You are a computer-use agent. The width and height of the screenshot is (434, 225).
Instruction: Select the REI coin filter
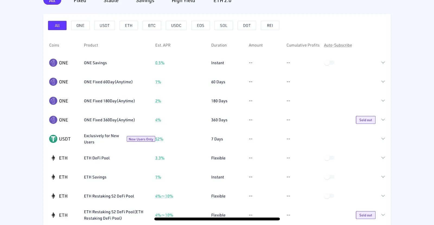tap(270, 25)
